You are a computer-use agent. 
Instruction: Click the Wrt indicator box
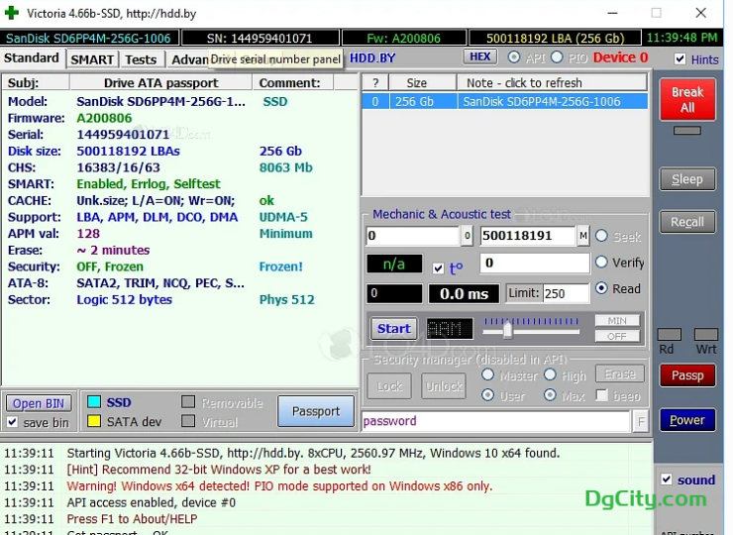tap(706, 335)
